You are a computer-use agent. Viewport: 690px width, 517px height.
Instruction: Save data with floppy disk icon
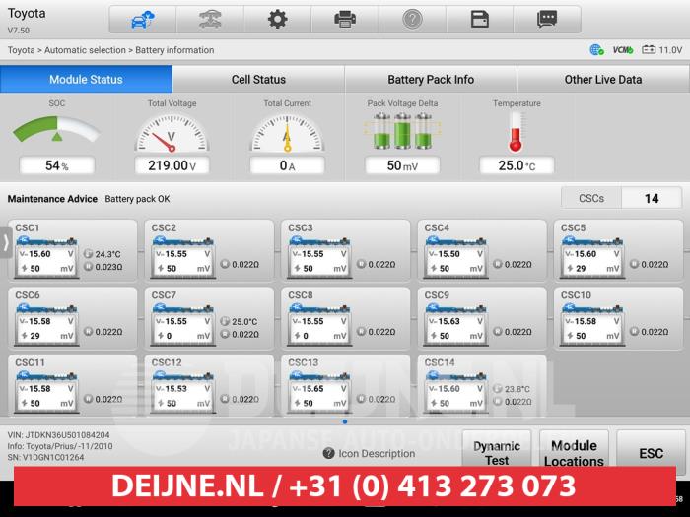click(x=480, y=20)
